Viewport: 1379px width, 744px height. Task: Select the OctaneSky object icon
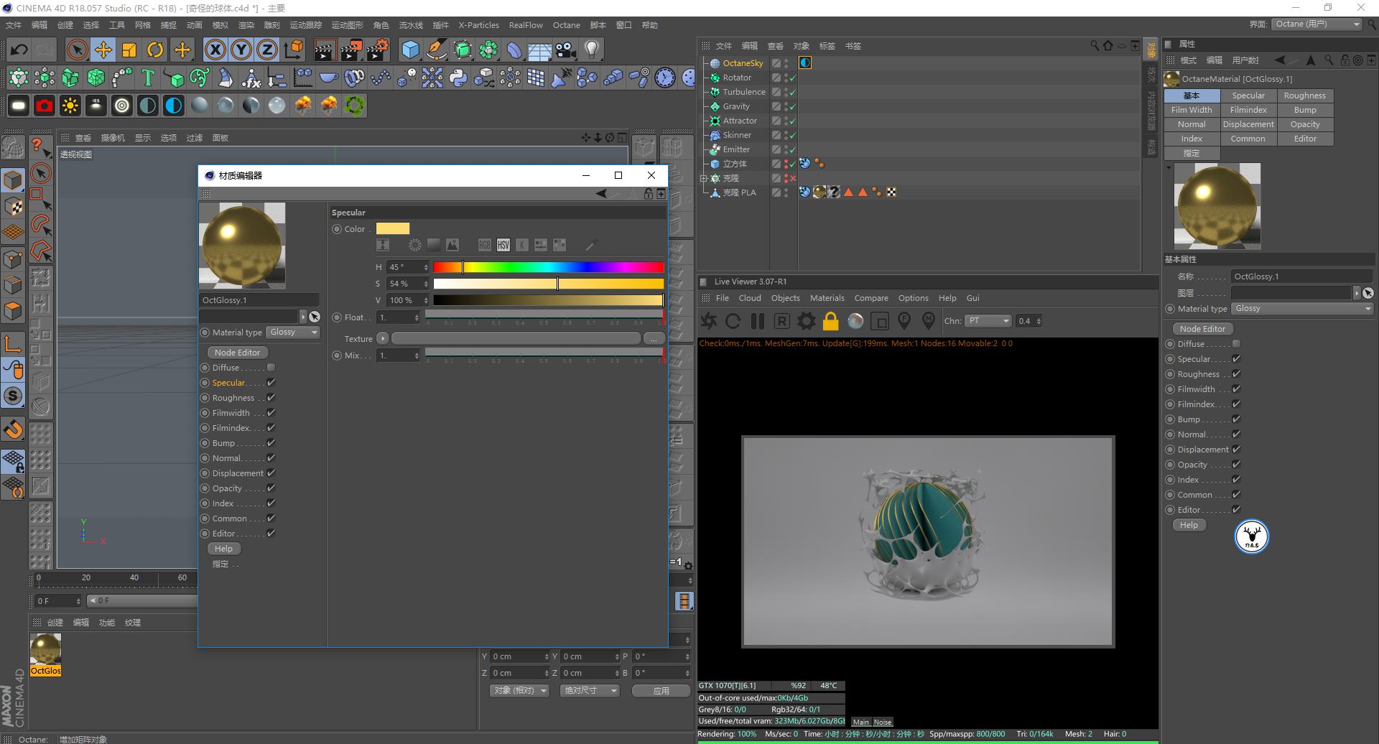[x=715, y=63]
